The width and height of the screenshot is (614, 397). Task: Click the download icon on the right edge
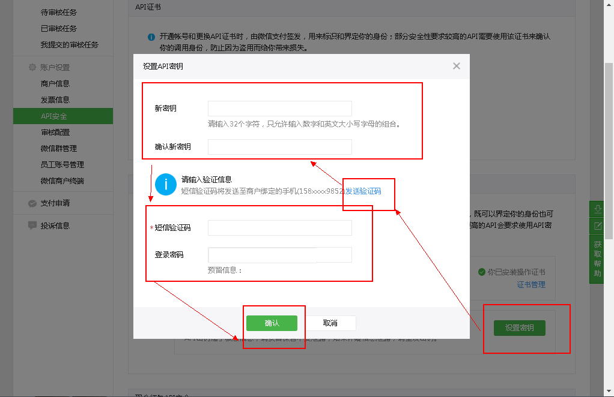[x=598, y=209]
